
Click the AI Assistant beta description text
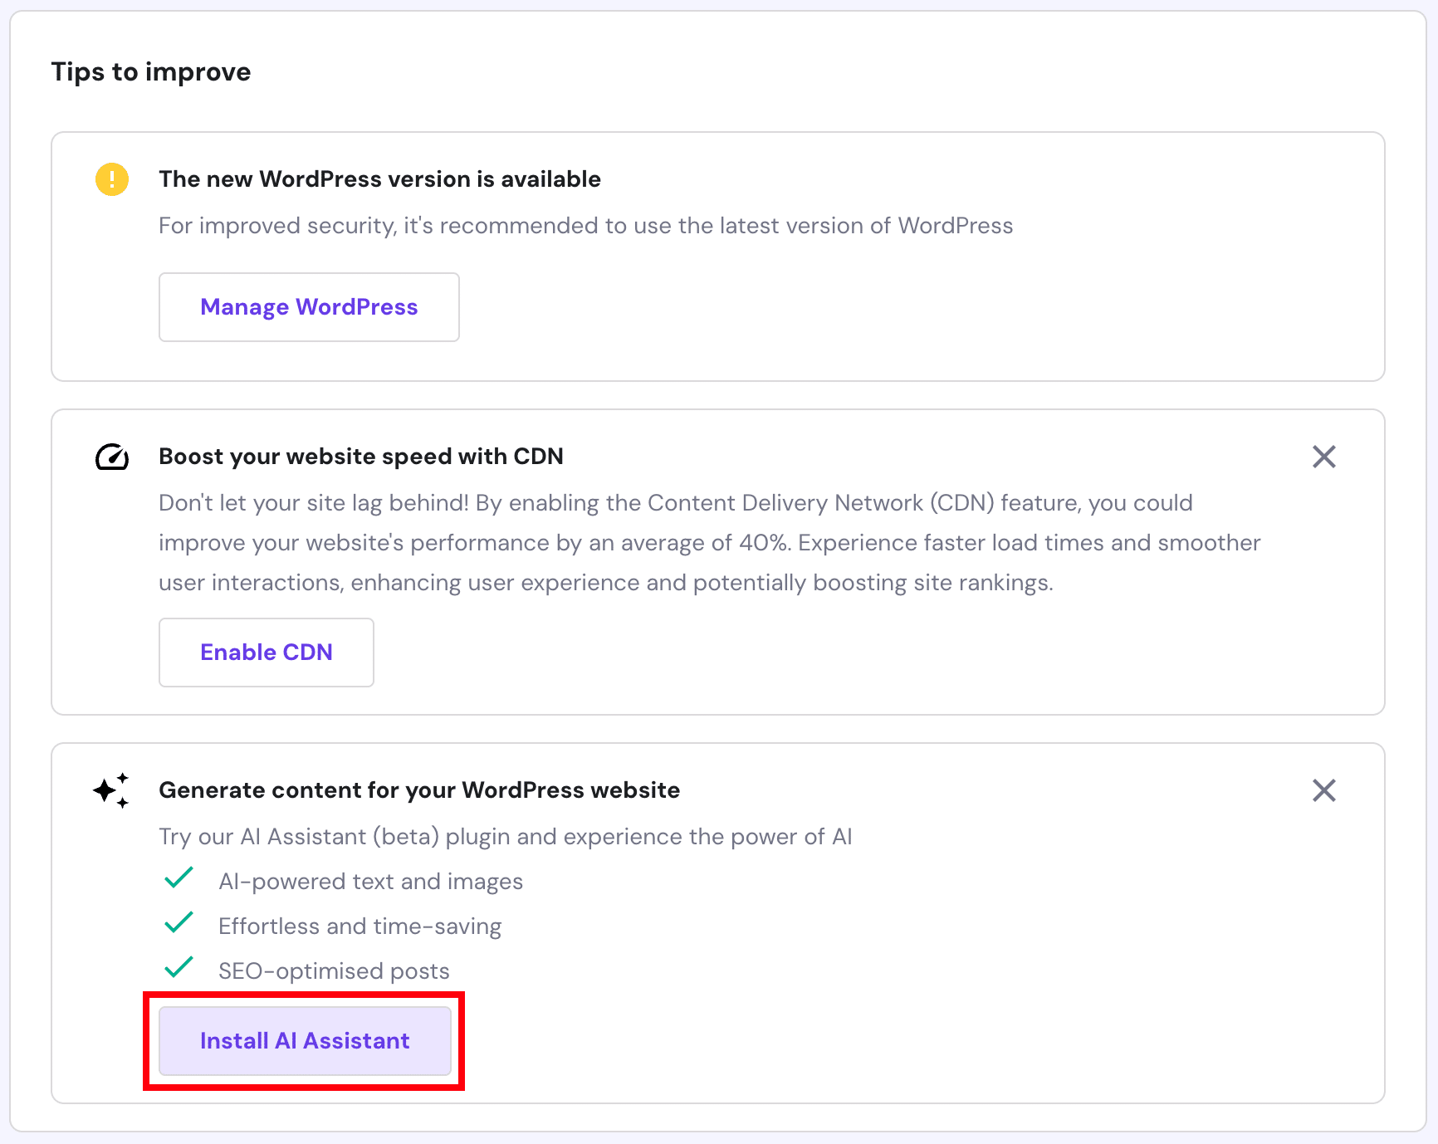coord(505,836)
